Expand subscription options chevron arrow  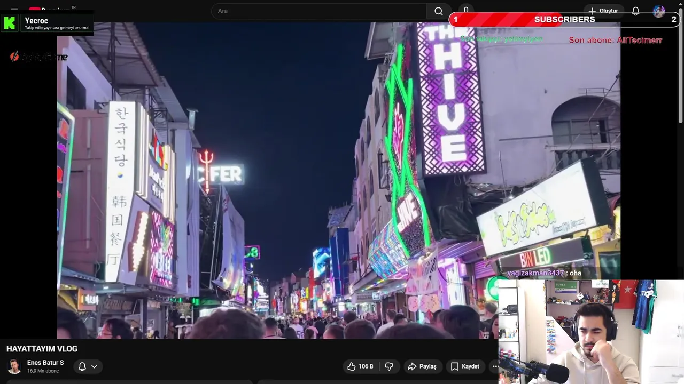coord(94,366)
